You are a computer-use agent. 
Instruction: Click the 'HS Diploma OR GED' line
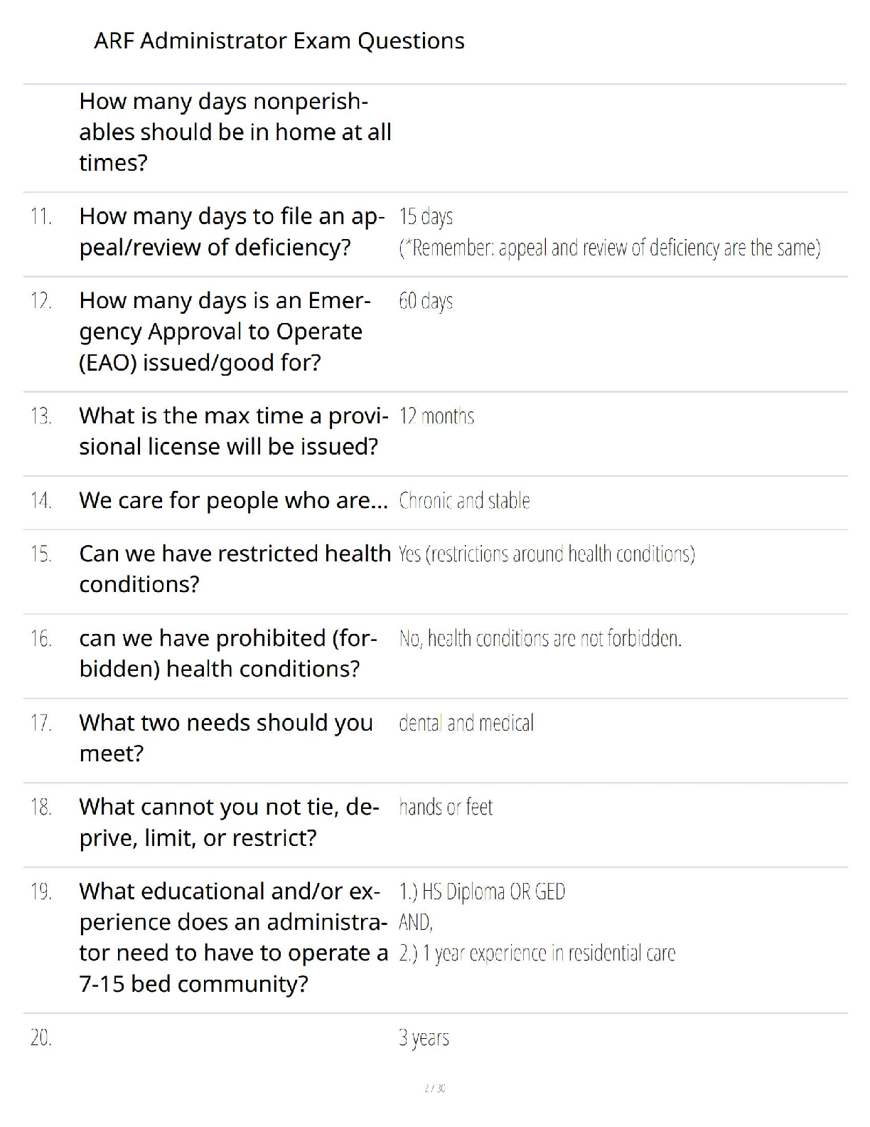tap(482, 891)
